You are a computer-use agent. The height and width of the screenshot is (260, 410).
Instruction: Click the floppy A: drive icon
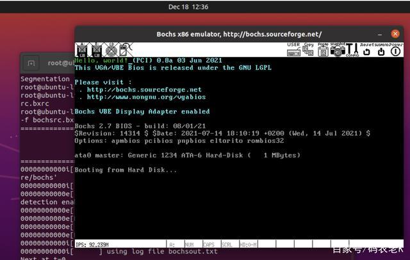(82, 50)
